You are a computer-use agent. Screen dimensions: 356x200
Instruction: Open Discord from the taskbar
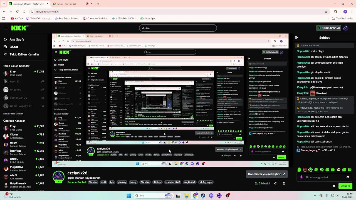pos(211,196)
